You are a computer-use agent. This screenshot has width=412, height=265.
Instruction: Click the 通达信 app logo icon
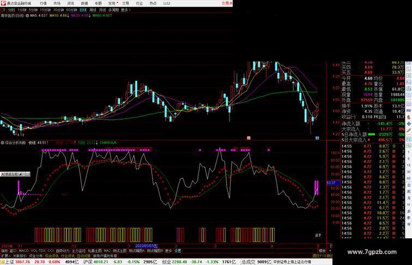[x=3, y=3]
